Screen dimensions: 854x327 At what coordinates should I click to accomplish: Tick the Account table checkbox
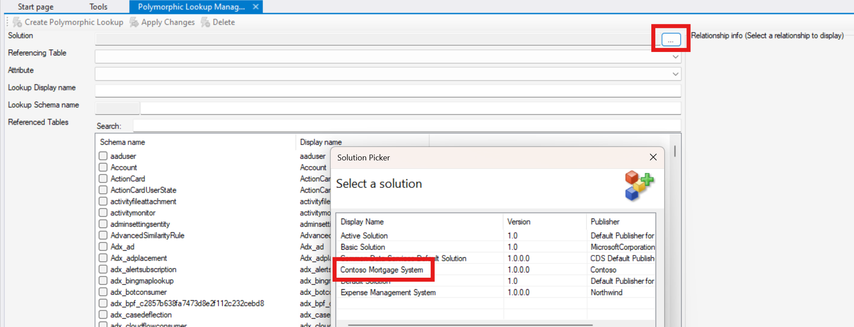103,167
